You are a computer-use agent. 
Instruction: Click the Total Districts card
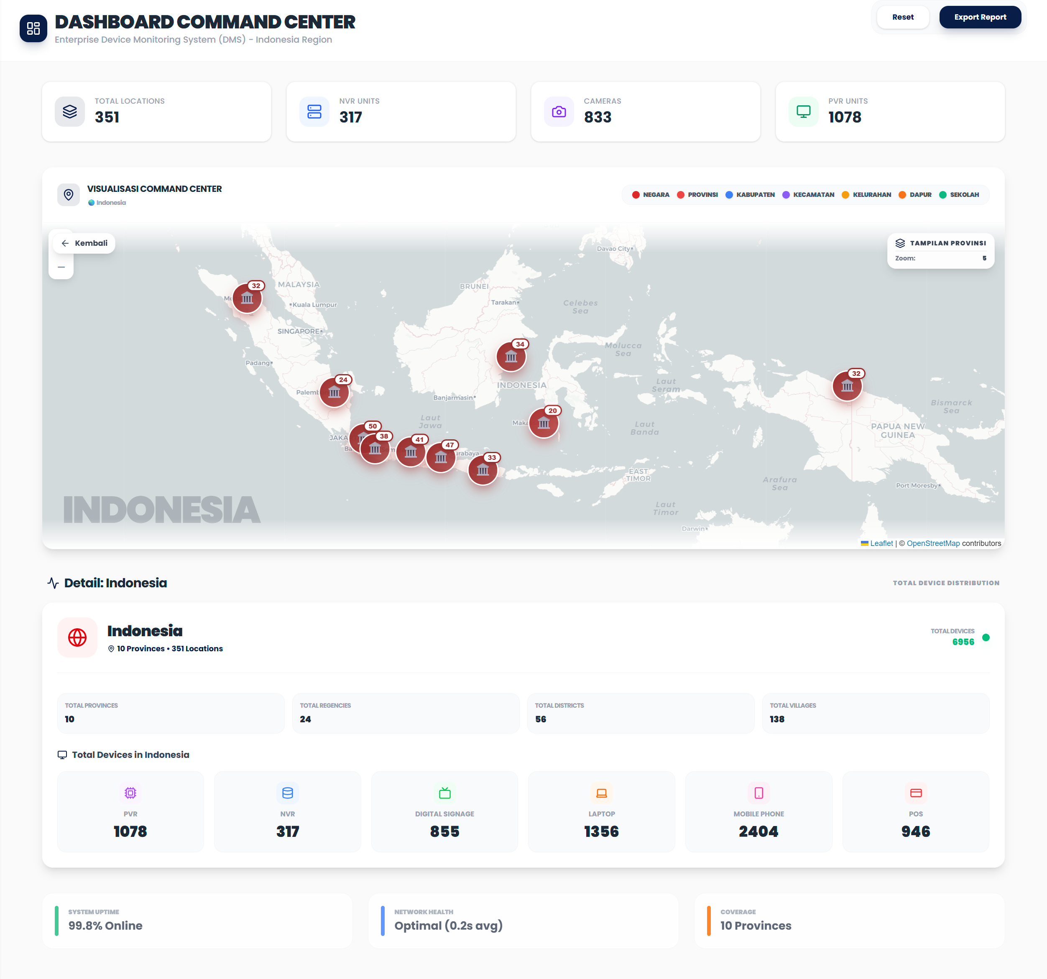pyautogui.click(x=641, y=713)
